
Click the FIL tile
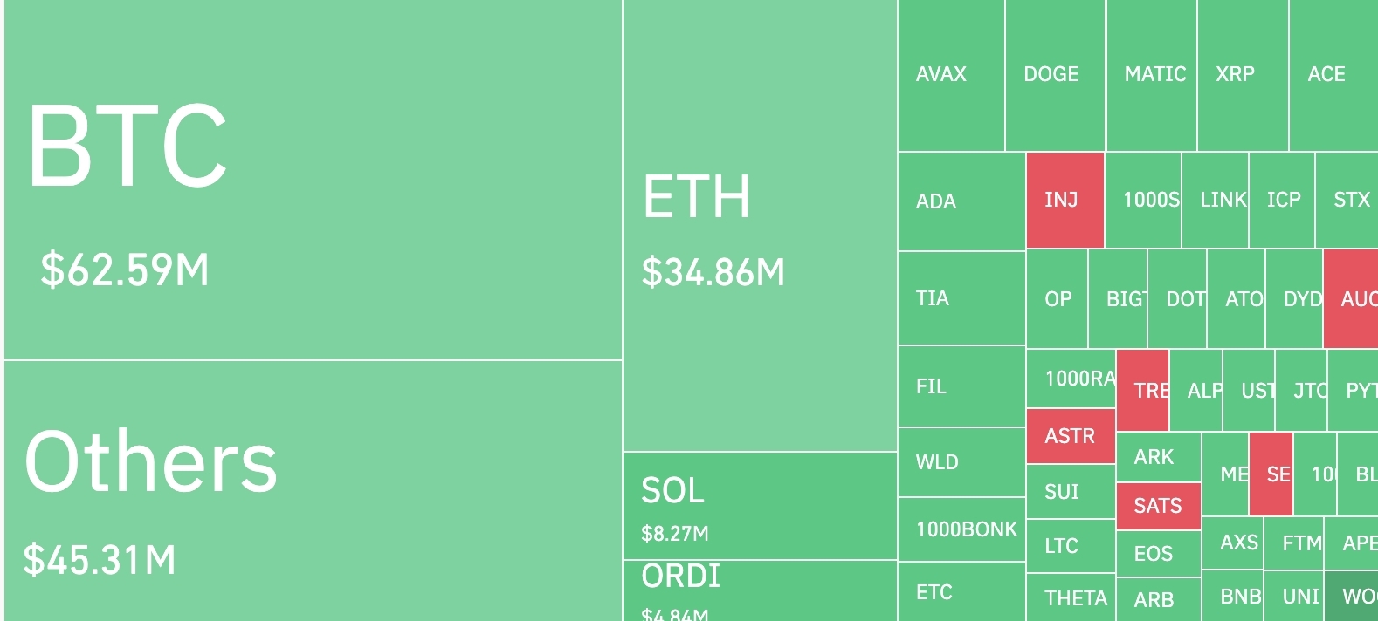[961, 386]
